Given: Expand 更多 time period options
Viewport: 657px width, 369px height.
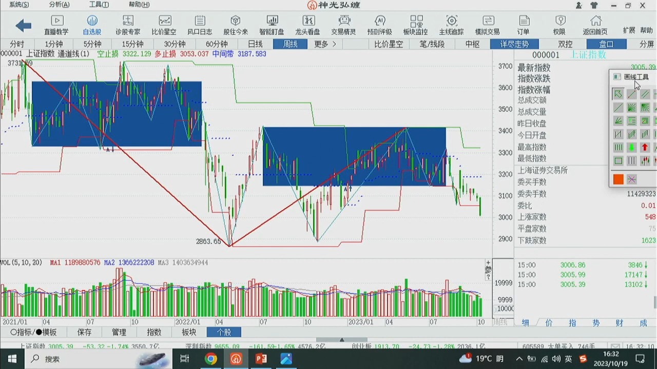Looking at the screenshot, I should (325, 44).
